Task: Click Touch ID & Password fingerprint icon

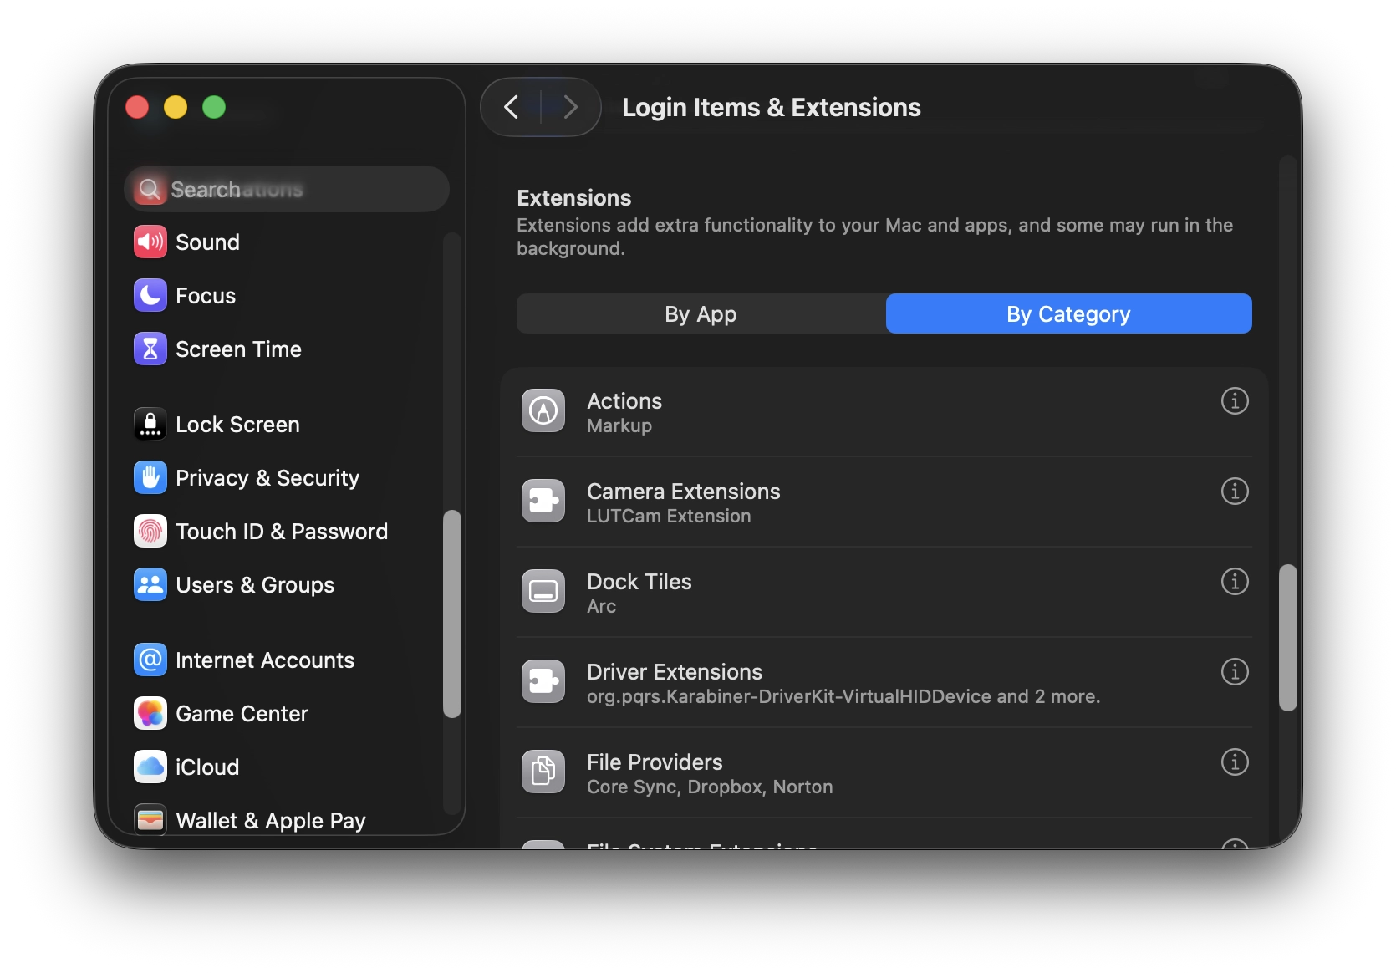Action: [x=150, y=532]
